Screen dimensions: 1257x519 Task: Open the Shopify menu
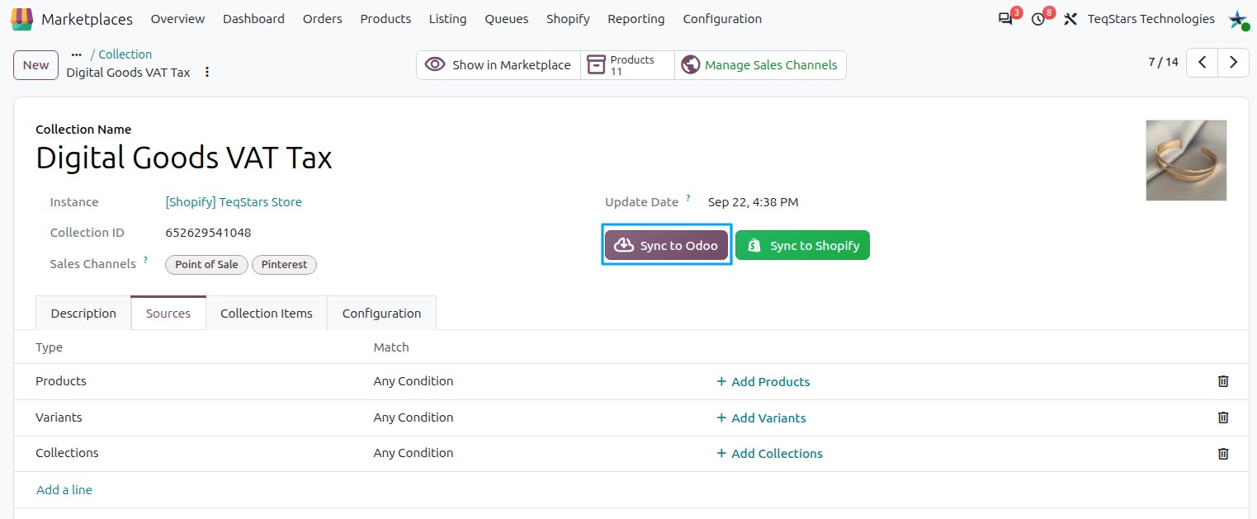click(568, 19)
